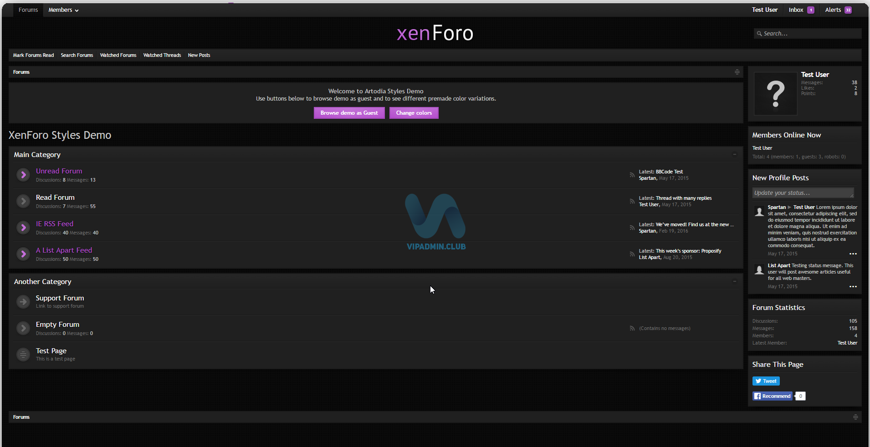This screenshot has height=447, width=870.
Task: Open latest thread Thread with many replies
Action: [x=684, y=198]
